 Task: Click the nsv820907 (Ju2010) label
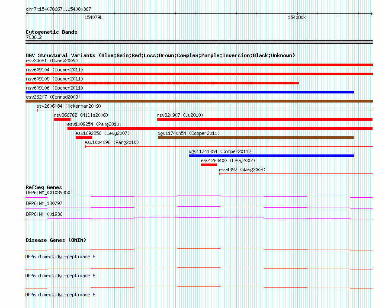click(180, 115)
